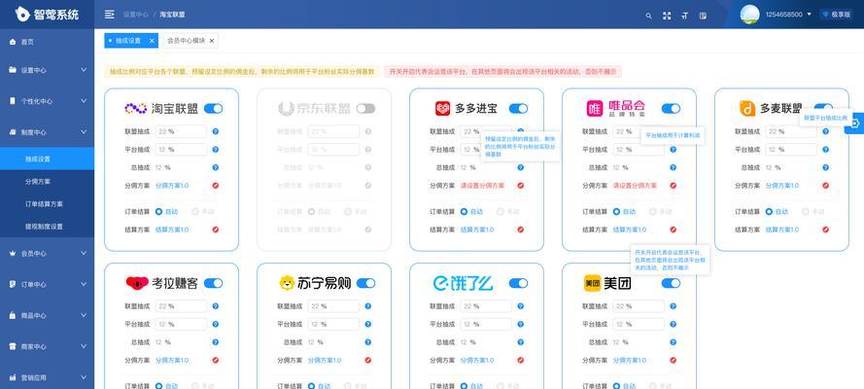Expand 订单中心 in sidebar
864x389 pixels.
click(x=47, y=284)
